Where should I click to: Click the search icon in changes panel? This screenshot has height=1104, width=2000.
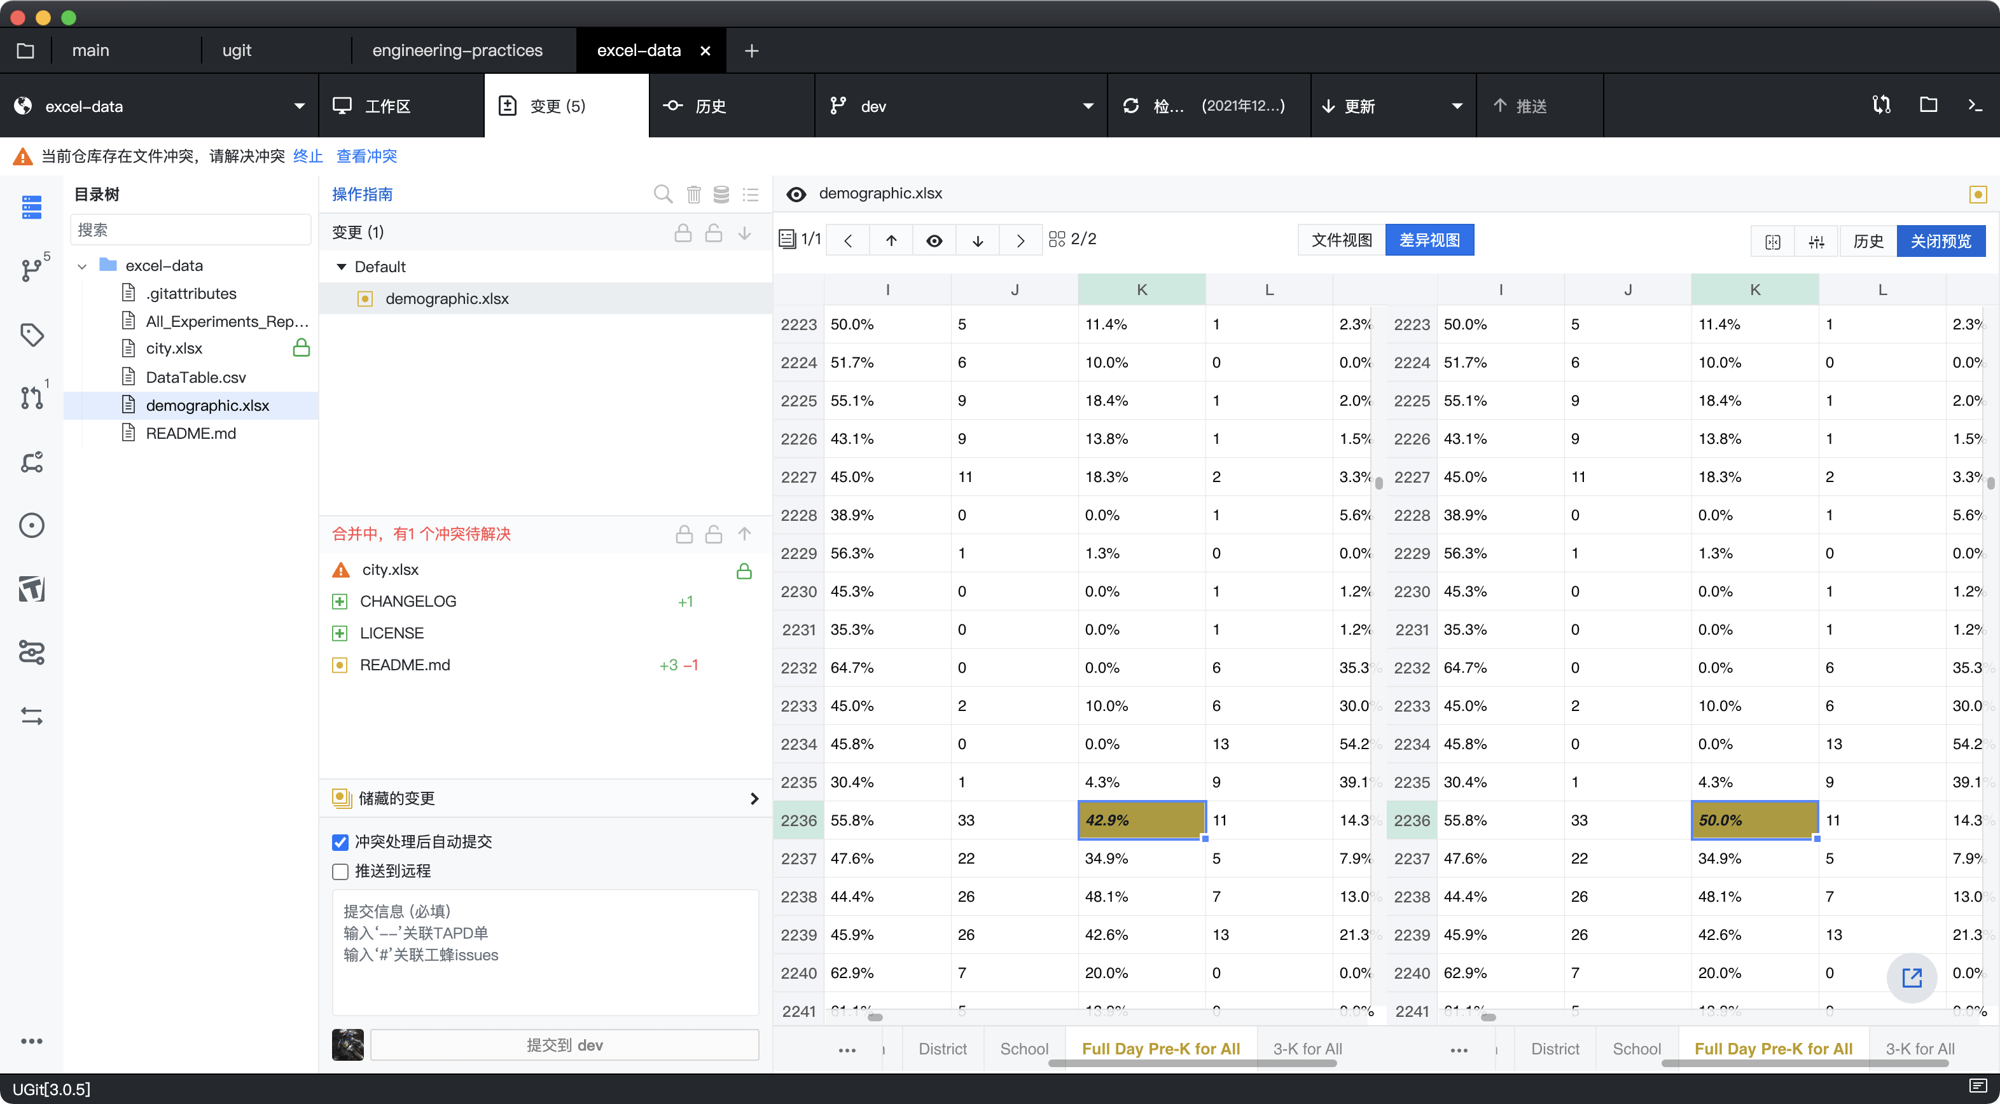[662, 194]
